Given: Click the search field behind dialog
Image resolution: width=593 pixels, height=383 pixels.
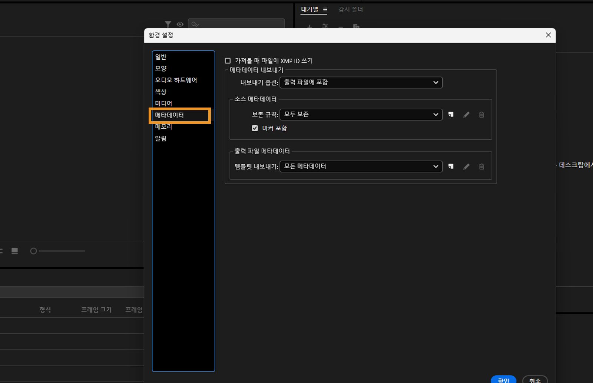Looking at the screenshot, I should [236, 24].
